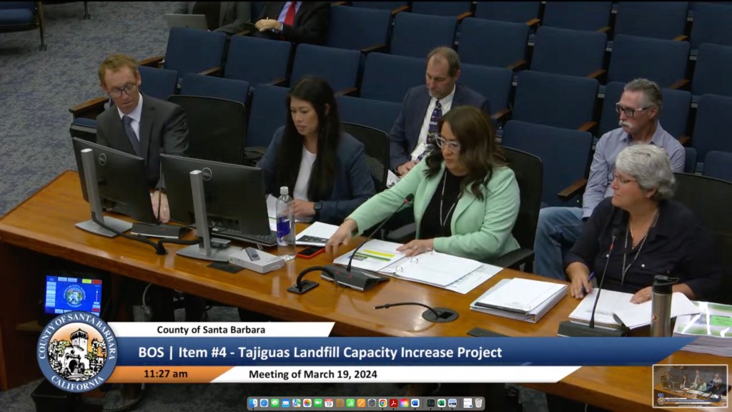Open Finder from the dock
The image size is (732, 412).
pos(253,403)
